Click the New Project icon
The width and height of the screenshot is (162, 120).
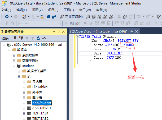point(24,17)
